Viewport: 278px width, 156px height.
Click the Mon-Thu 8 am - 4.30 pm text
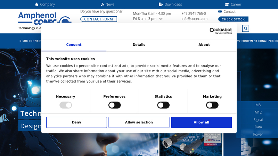[152, 14]
